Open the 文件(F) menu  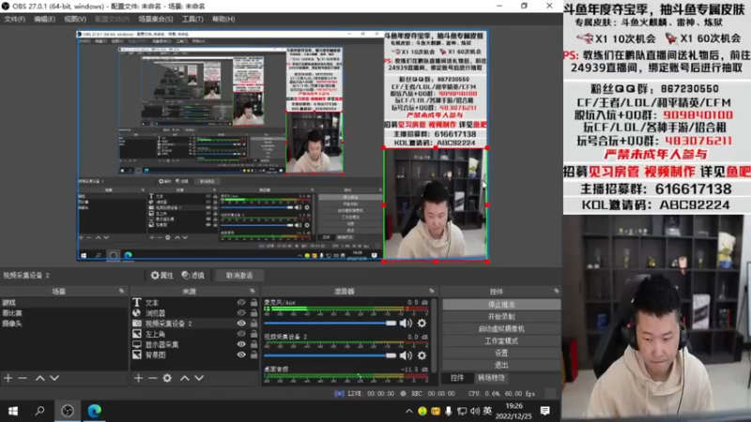14,19
